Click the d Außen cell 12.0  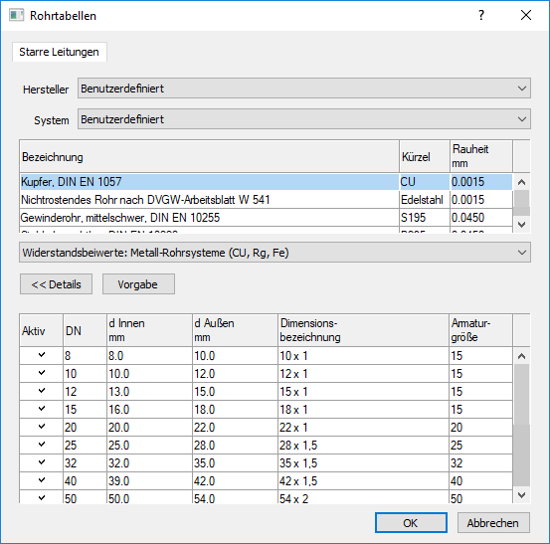coord(235,374)
